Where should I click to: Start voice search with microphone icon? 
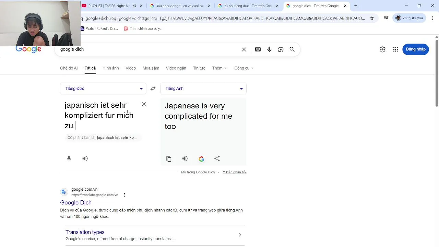coord(269,49)
